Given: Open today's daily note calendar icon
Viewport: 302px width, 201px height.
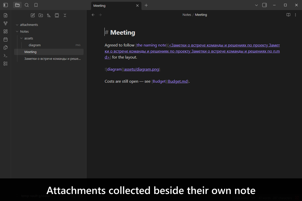Looking at the screenshot, I should coord(6,39).
